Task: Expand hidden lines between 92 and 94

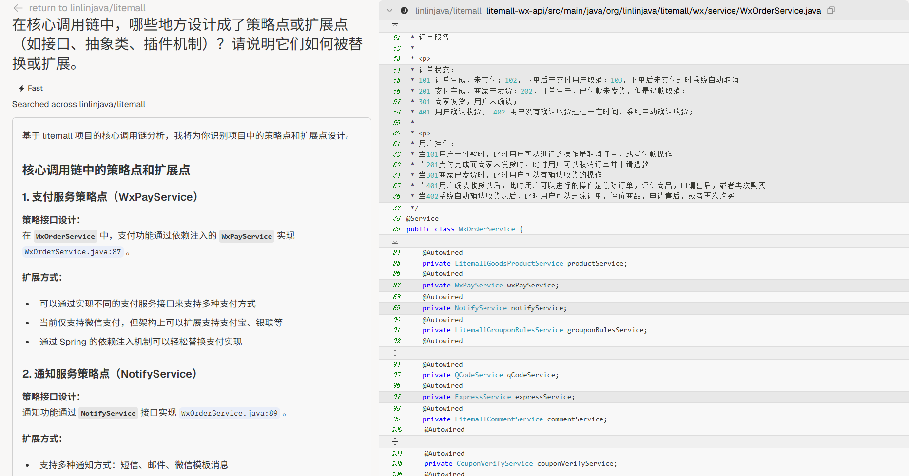Action: click(x=395, y=353)
